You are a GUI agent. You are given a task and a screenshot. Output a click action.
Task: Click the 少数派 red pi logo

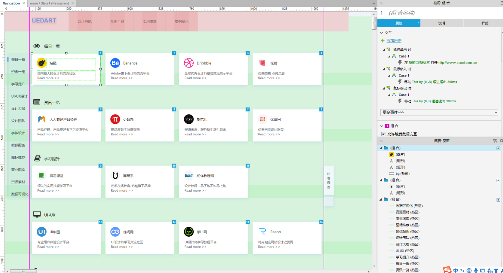[x=115, y=119]
